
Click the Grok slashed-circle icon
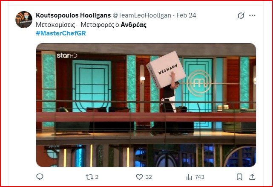241,15
